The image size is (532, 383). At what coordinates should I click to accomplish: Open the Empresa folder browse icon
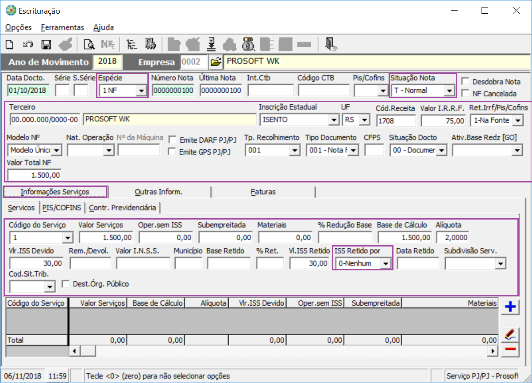pos(215,62)
